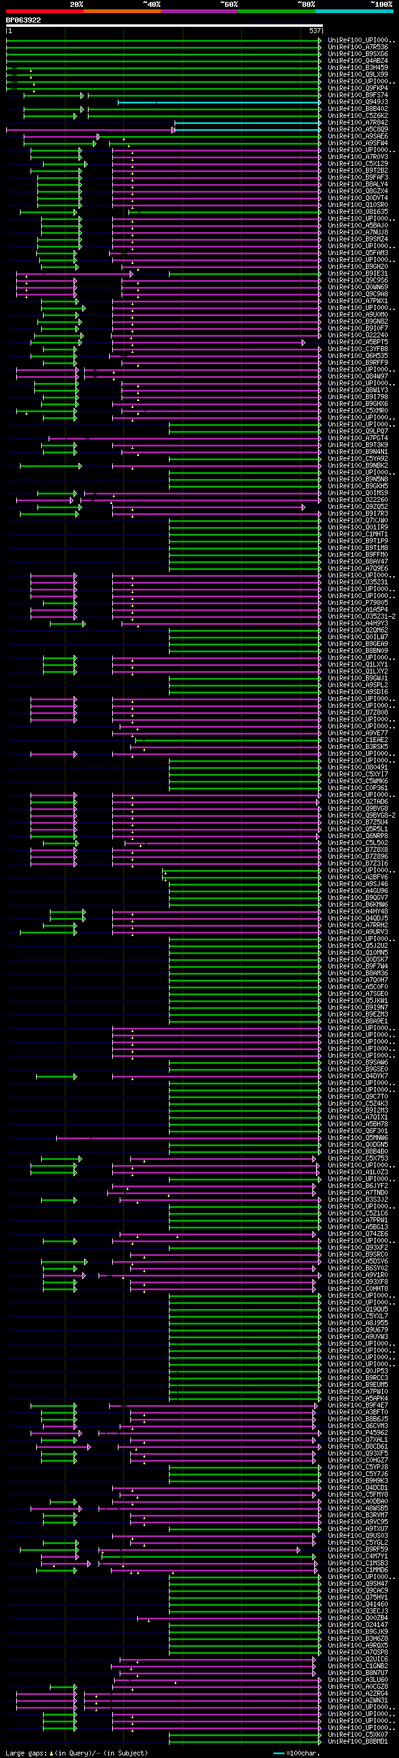Select the query name BP063922

click(23, 20)
